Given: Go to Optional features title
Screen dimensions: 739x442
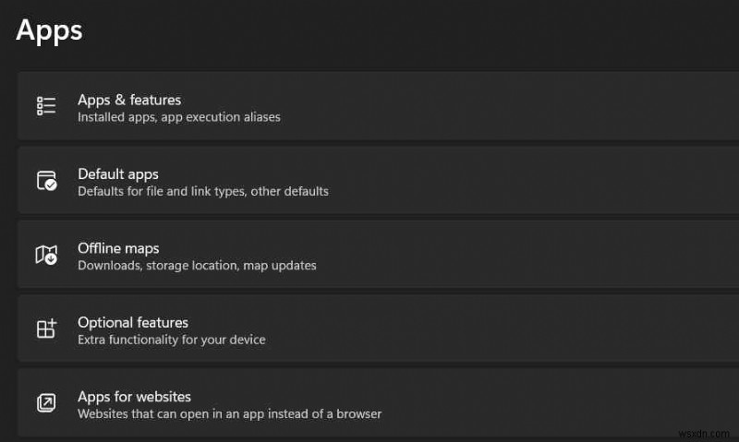Looking at the screenshot, I should point(133,322).
